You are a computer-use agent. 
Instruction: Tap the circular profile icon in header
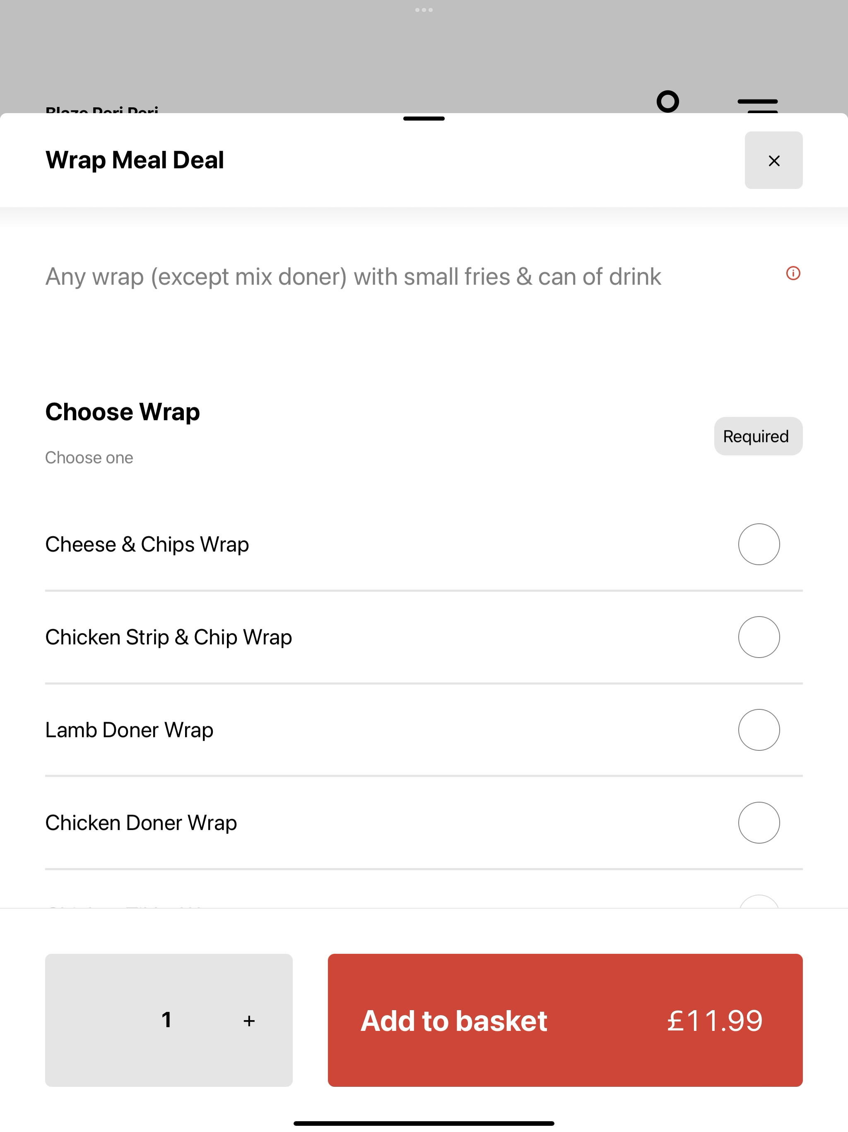pyautogui.click(x=668, y=102)
